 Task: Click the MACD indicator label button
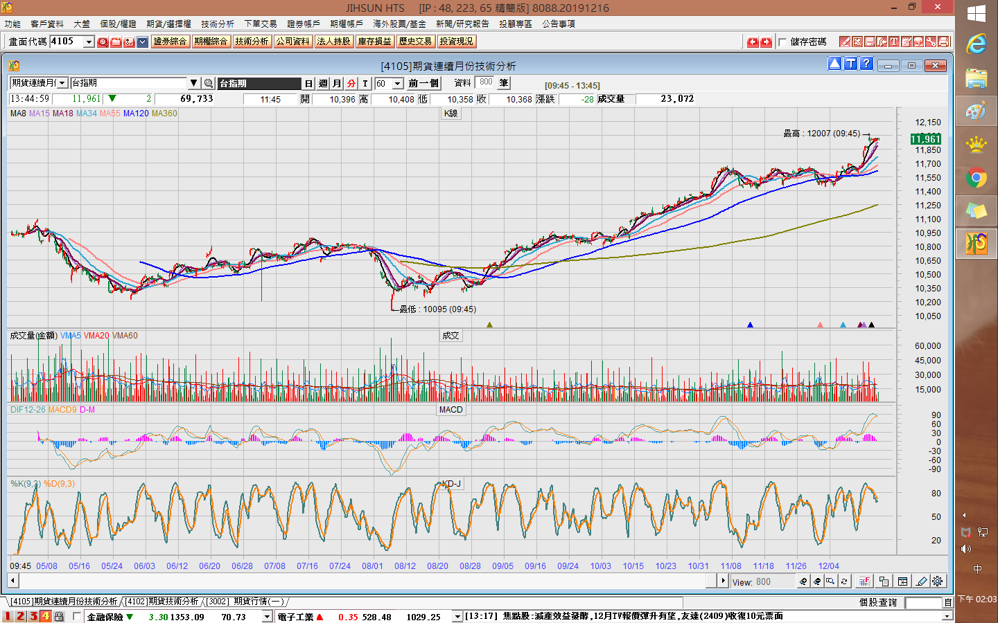[x=450, y=410]
